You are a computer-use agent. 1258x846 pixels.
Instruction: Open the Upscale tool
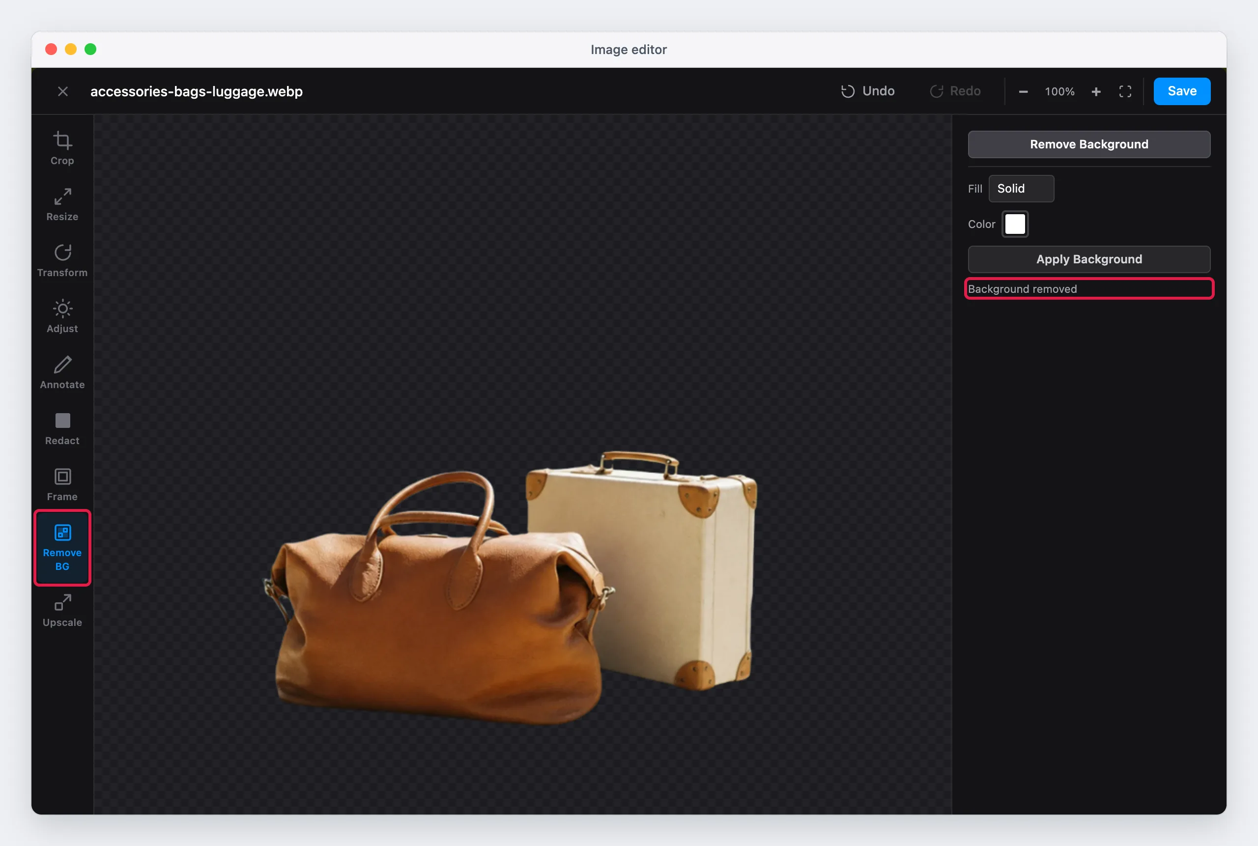62,611
